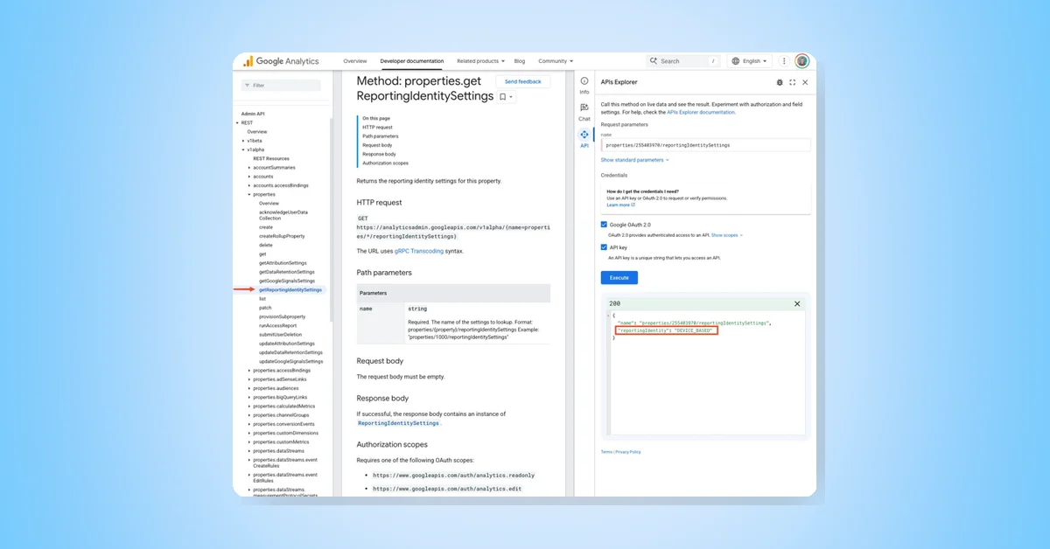Open the Blog tab

[x=520, y=61]
